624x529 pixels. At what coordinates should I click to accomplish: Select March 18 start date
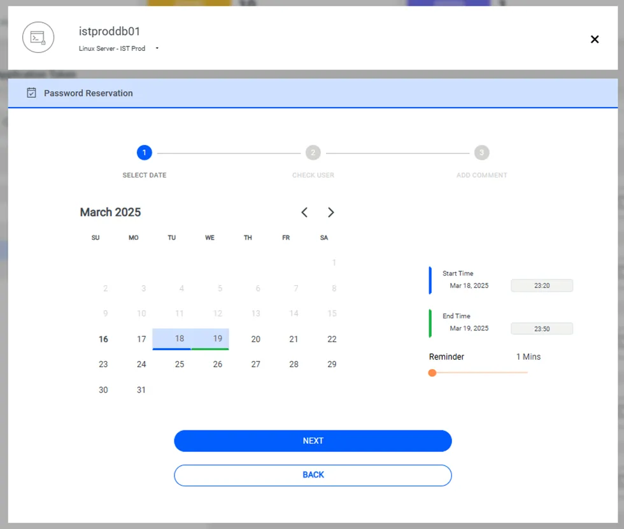point(171,339)
